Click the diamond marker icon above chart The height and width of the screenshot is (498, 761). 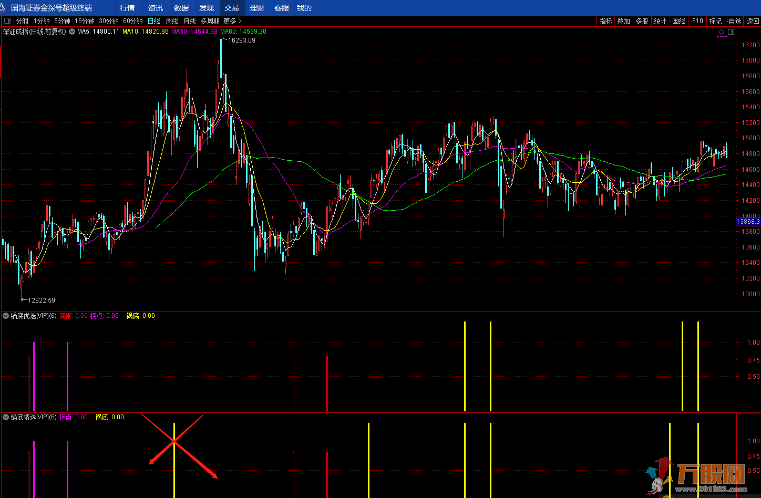point(722,32)
